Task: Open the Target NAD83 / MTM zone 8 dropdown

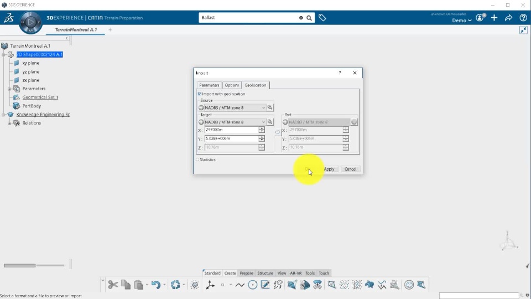Action: tap(263, 122)
